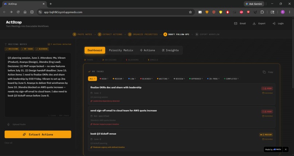
Task: Filter tasks by Low priority
Action: click(x=132, y=79)
